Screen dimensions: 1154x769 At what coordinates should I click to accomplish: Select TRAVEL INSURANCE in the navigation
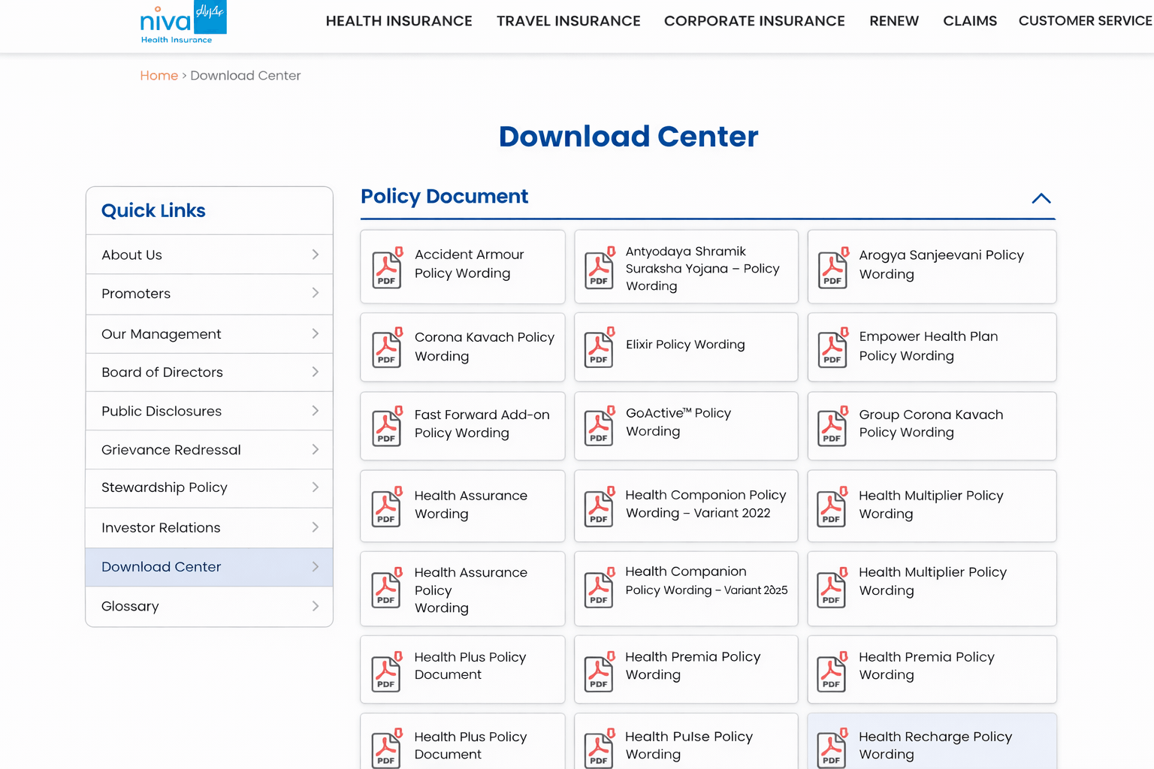[568, 21]
